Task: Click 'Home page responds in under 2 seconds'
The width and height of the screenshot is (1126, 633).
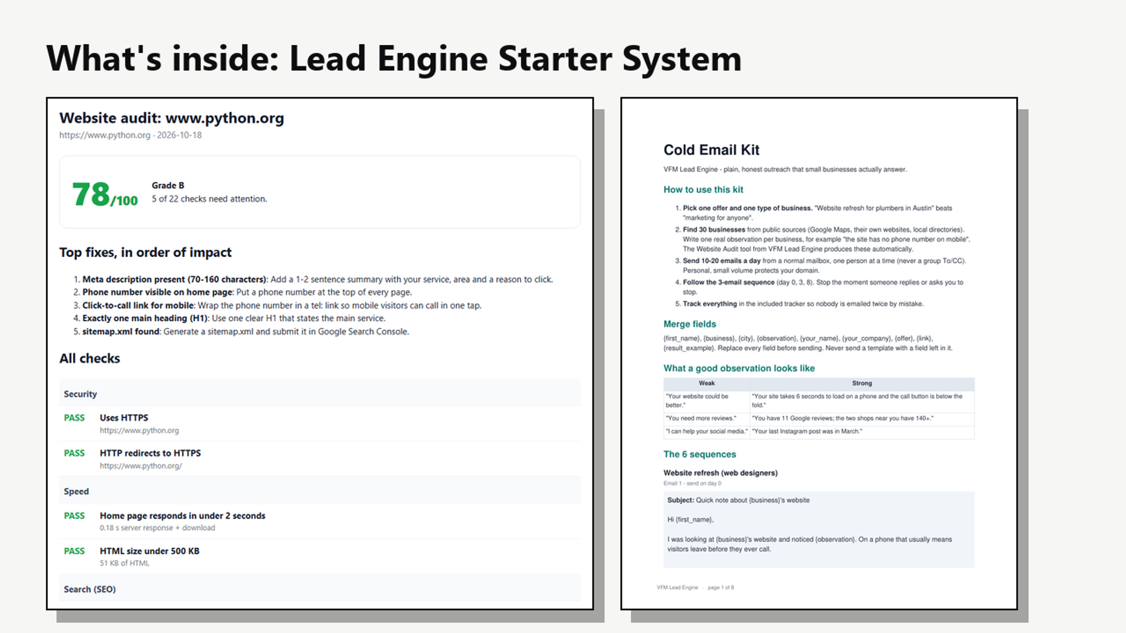Action: click(183, 516)
